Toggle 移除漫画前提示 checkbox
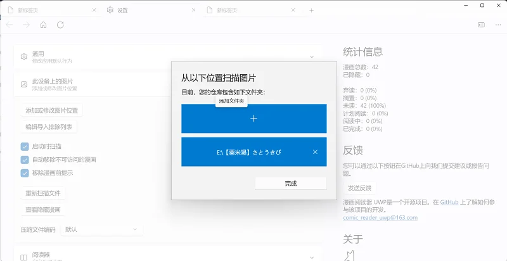This screenshot has width=507, height=261. click(x=25, y=173)
